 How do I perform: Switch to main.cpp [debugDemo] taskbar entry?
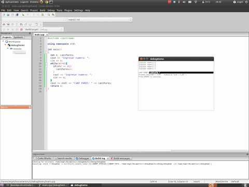coord(53,185)
